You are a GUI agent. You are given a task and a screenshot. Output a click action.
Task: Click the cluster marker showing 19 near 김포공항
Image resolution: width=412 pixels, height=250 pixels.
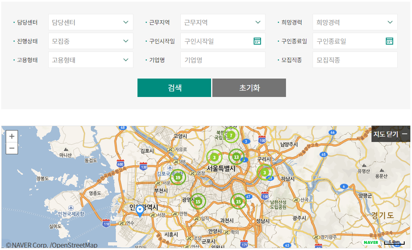pyautogui.click(x=177, y=177)
